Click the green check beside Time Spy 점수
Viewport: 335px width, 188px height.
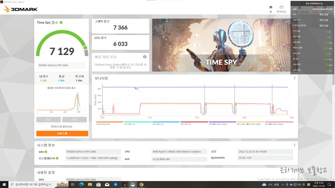[61, 23]
